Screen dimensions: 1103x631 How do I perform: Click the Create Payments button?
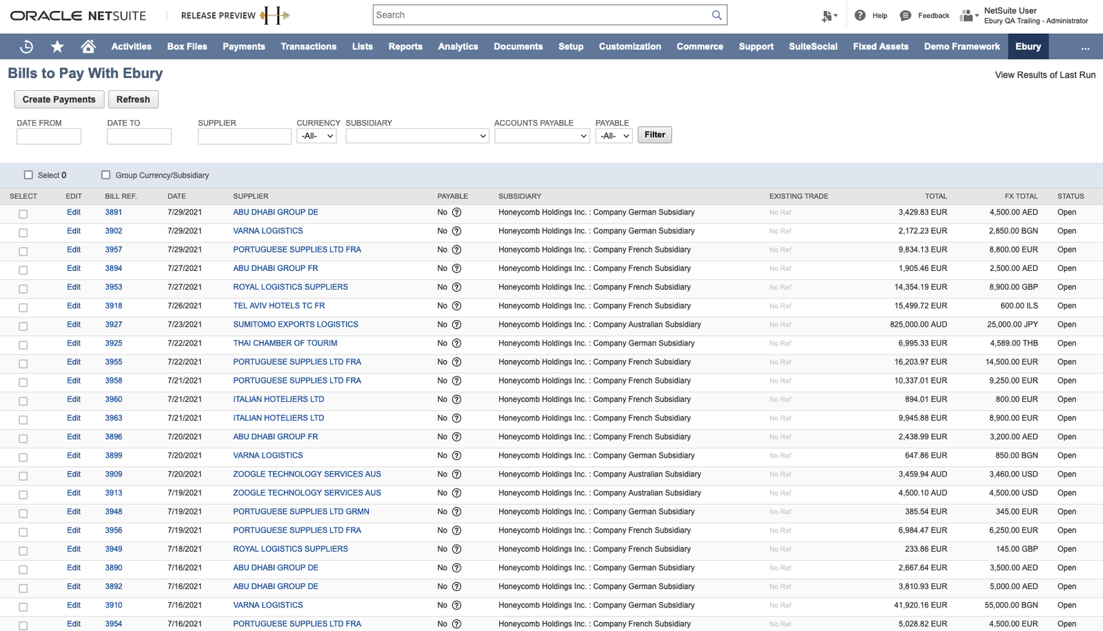59,99
